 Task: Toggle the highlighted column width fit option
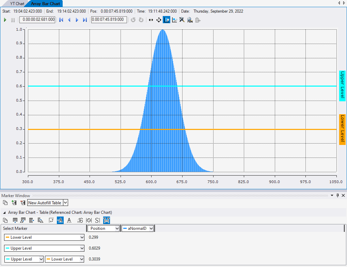(107, 220)
